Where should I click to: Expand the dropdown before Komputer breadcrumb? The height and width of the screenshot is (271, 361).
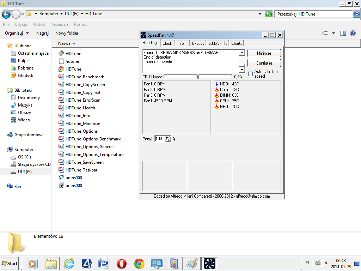pyautogui.click(x=36, y=14)
